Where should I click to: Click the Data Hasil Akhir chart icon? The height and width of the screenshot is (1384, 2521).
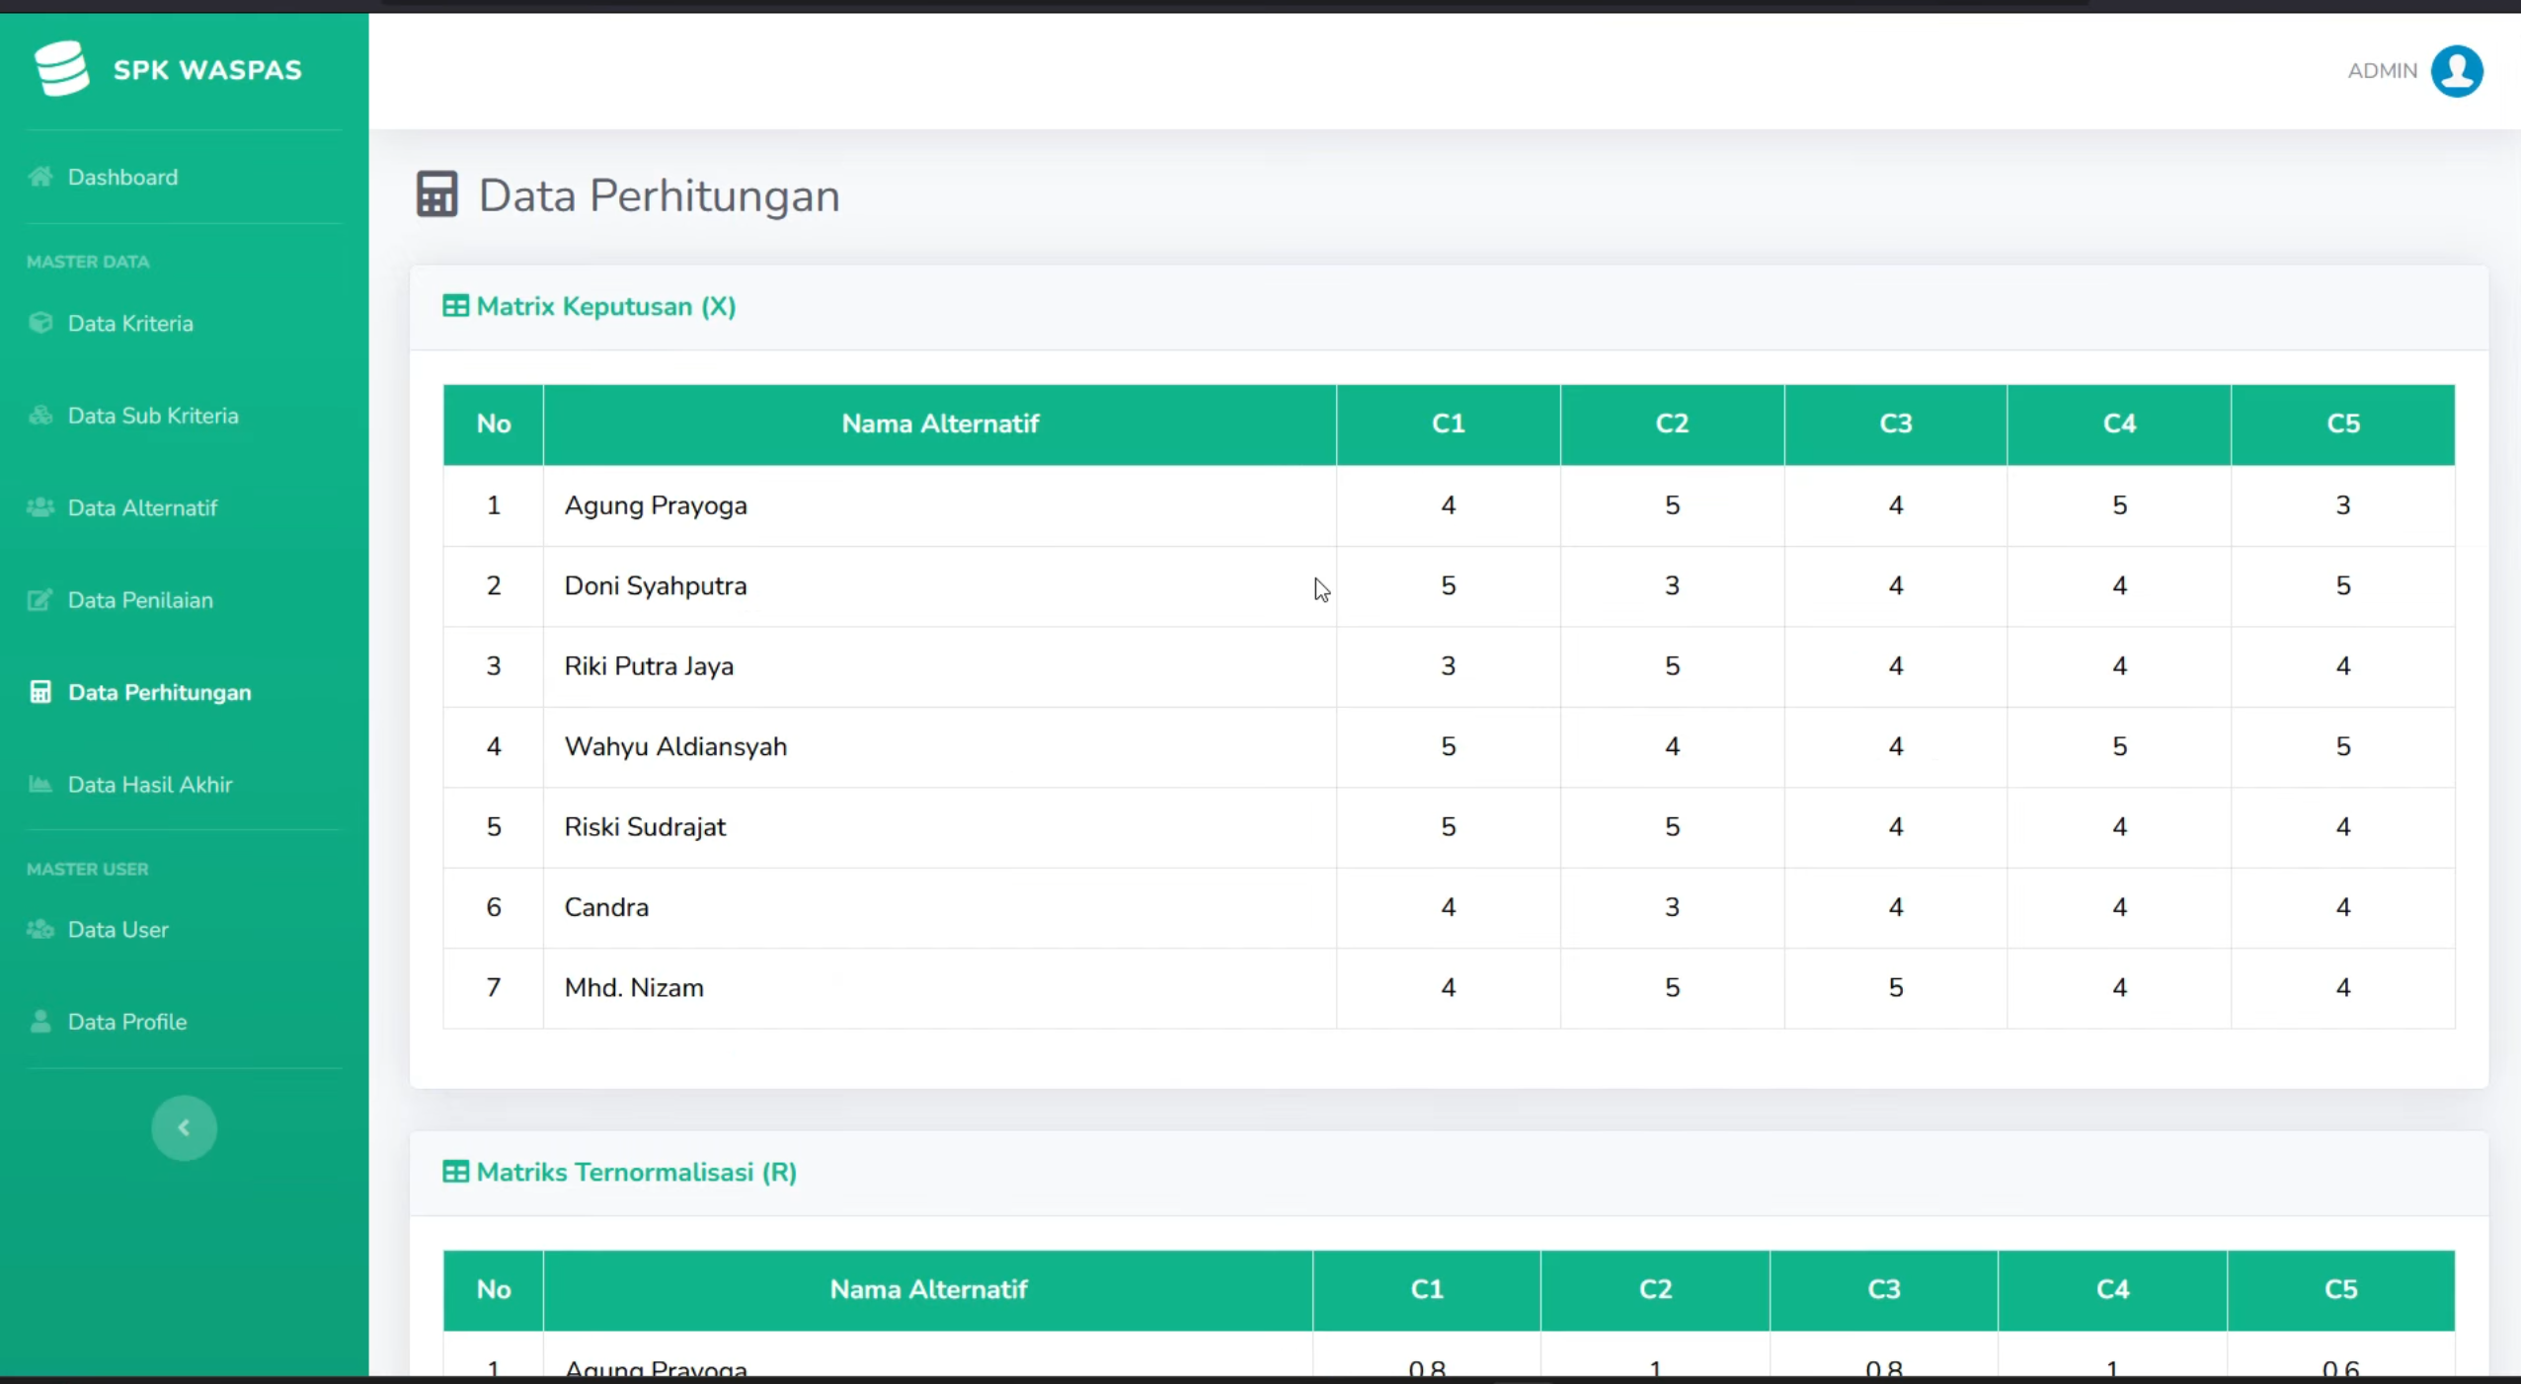tap(40, 784)
